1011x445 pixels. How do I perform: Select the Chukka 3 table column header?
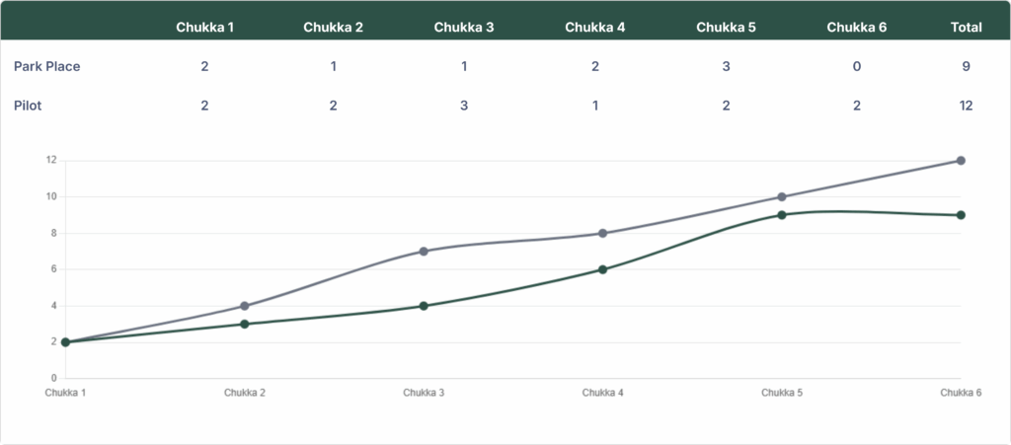click(x=464, y=28)
